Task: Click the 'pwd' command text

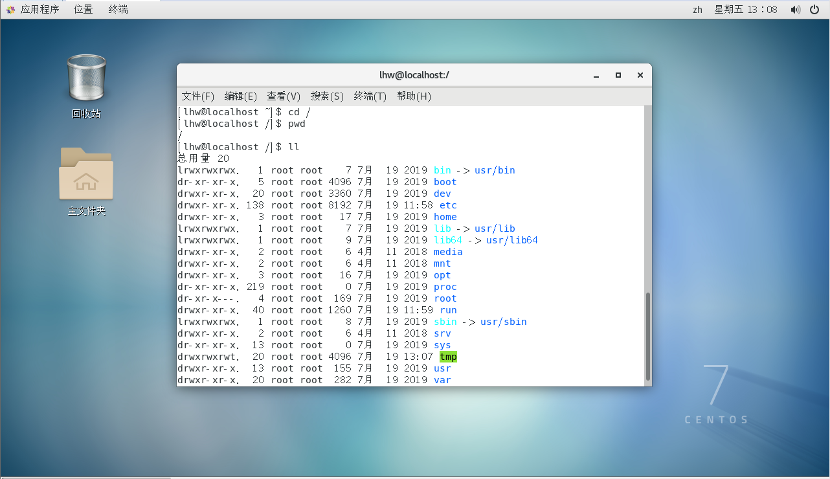Action: click(297, 124)
